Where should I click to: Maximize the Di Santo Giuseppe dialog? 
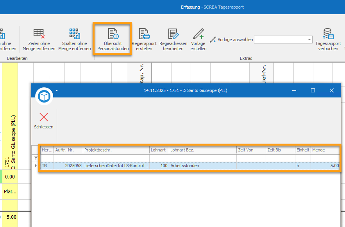[313, 90]
